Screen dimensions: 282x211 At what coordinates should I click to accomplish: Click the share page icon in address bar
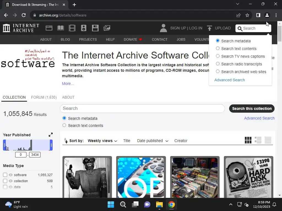click(x=238, y=15)
